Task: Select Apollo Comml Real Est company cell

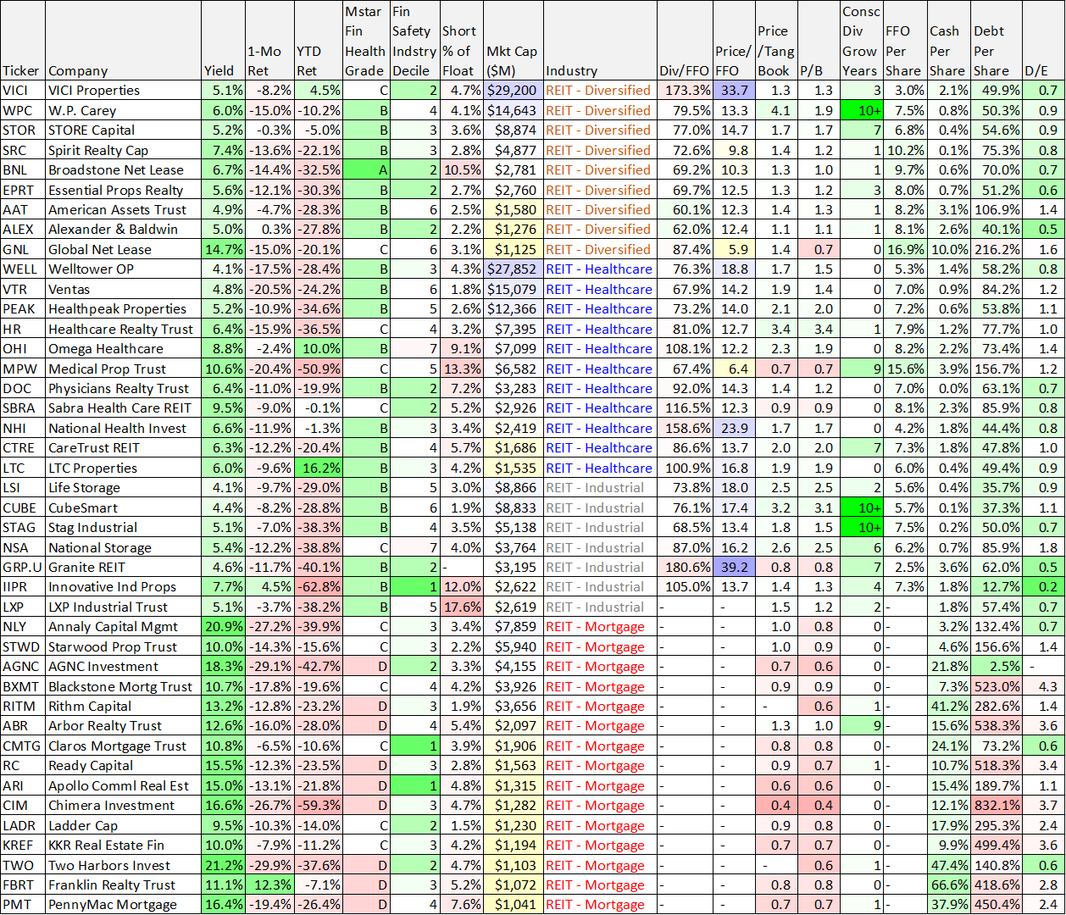Action: 123,786
